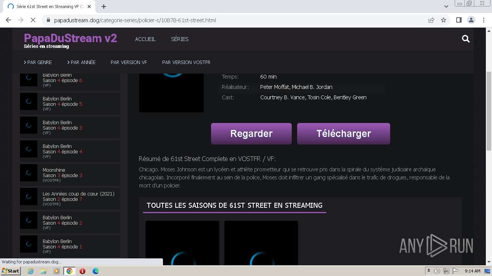Open Babylon Berlin Saison 4 épisode 1
The height and width of the screenshot is (276, 492).
click(x=70, y=246)
